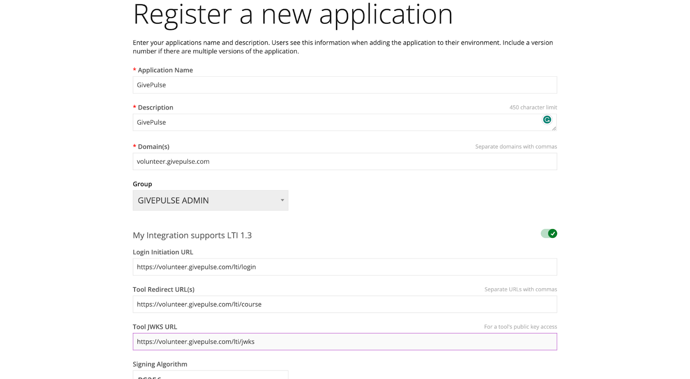The height and width of the screenshot is (379, 690).
Task: Click the 'Domain(s)' label
Action: (x=154, y=147)
